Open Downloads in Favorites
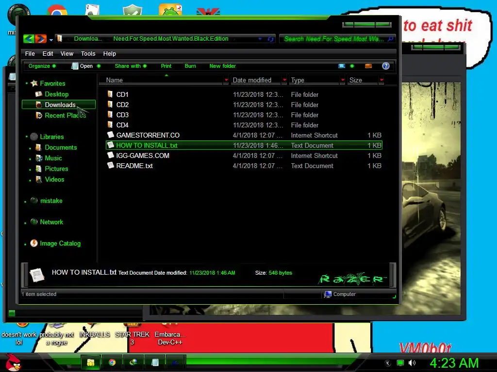 [60, 105]
